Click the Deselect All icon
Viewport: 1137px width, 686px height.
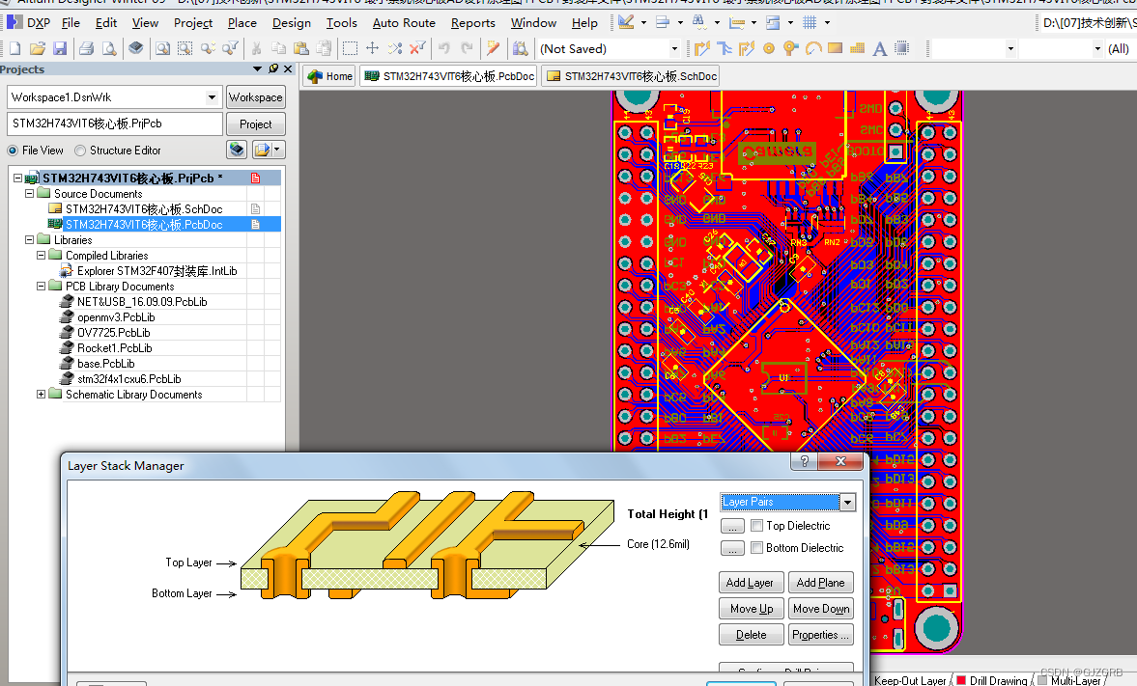tap(394, 48)
